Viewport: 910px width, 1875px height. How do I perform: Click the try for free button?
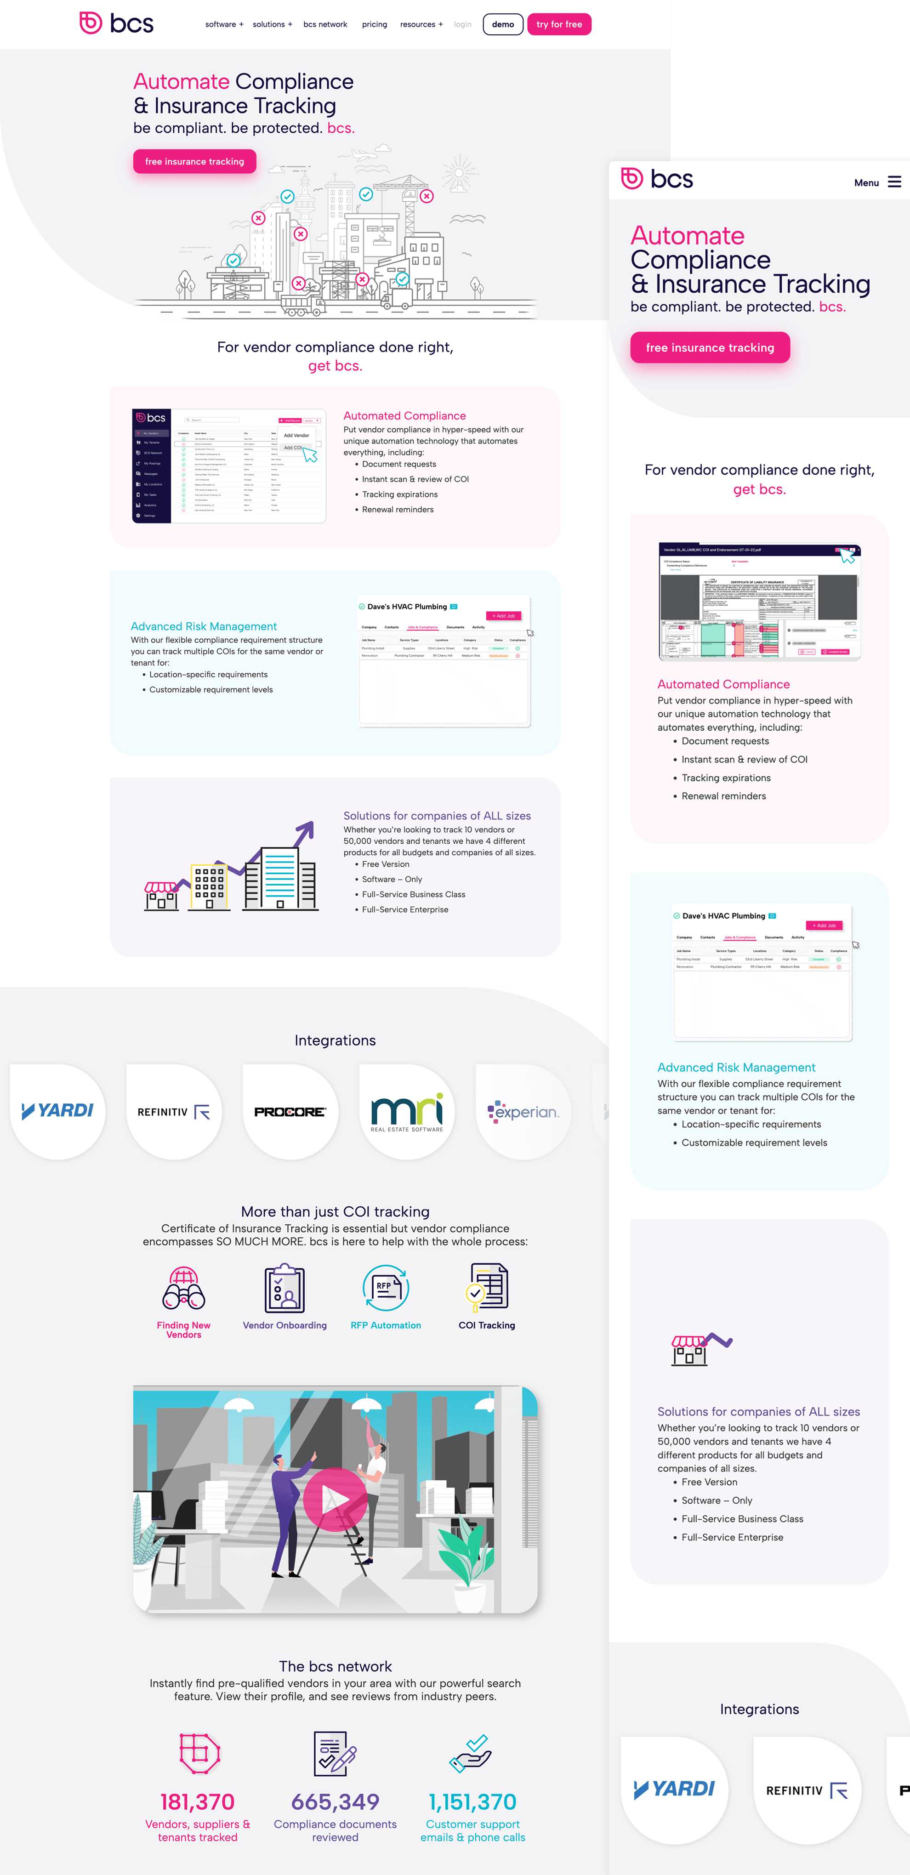(558, 24)
